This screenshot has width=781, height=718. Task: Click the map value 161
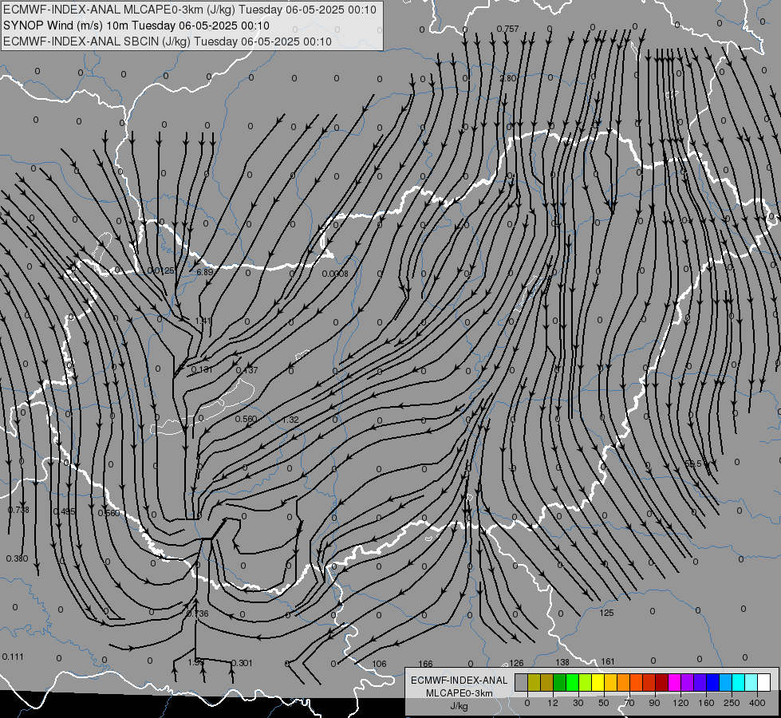tap(608, 661)
